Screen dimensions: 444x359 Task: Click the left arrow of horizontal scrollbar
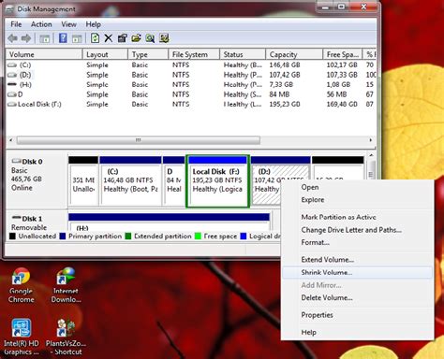pos(11,140)
